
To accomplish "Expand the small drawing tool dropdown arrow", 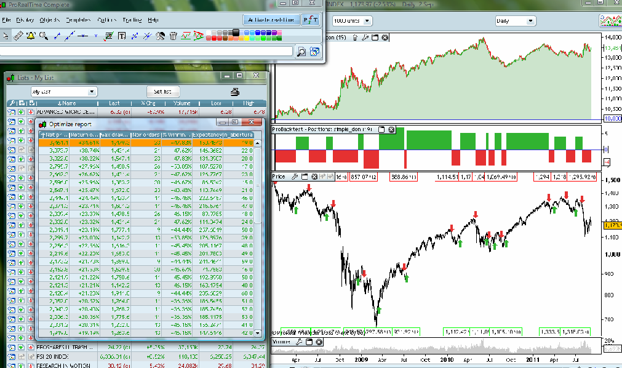I will (95, 36).
